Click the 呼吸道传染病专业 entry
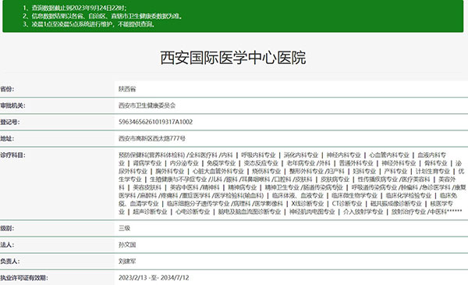Image resolution: width=468 pixels, height=285 pixels. click(x=374, y=187)
